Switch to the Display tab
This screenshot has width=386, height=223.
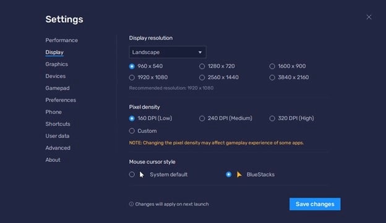(54, 53)
